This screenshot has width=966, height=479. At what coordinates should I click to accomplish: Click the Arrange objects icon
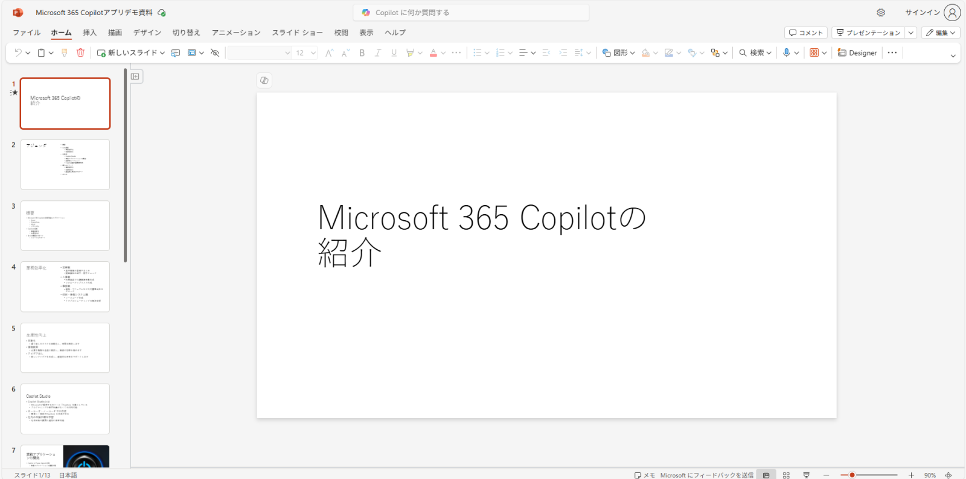715,53
